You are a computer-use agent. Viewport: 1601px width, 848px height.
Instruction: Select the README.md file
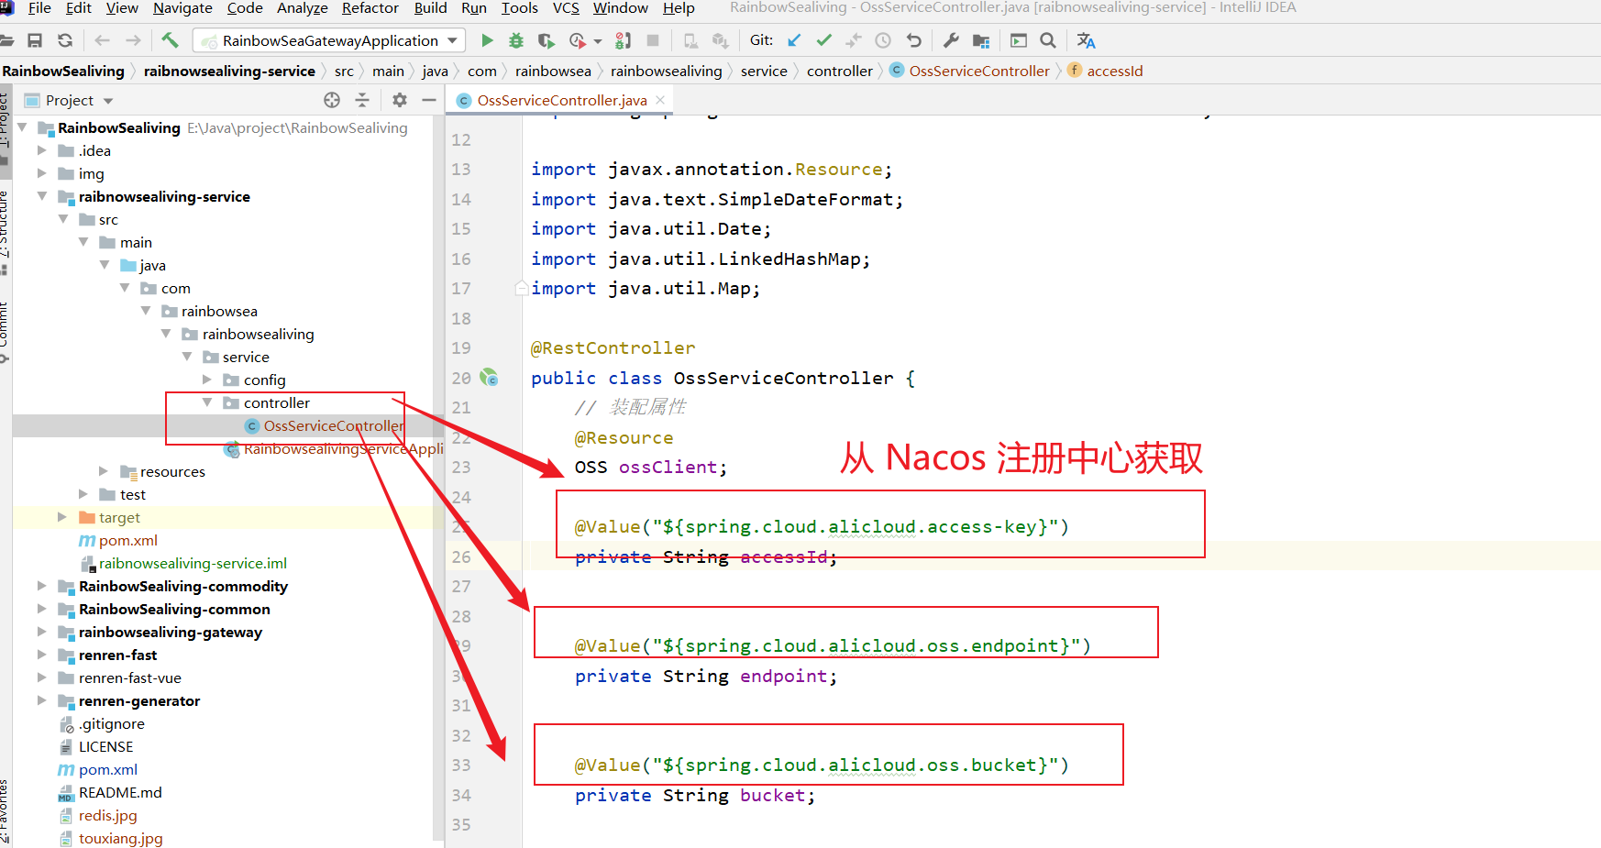[120, 792]
